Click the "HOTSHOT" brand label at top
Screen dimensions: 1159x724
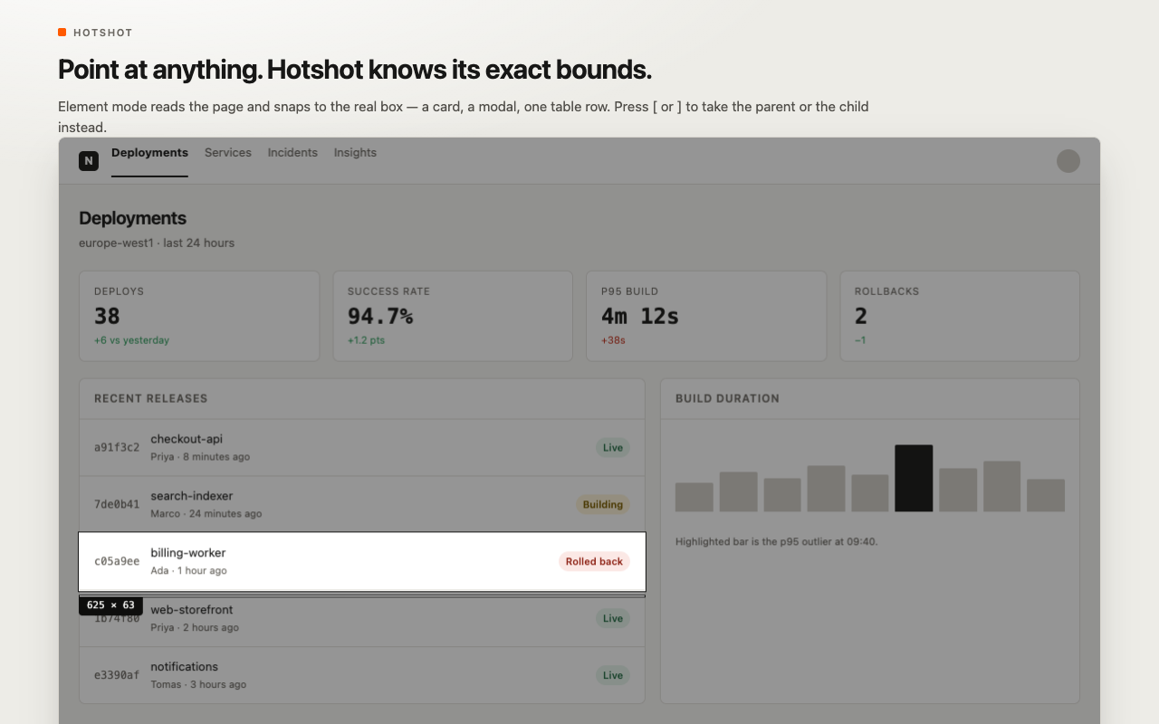point(103,33)
